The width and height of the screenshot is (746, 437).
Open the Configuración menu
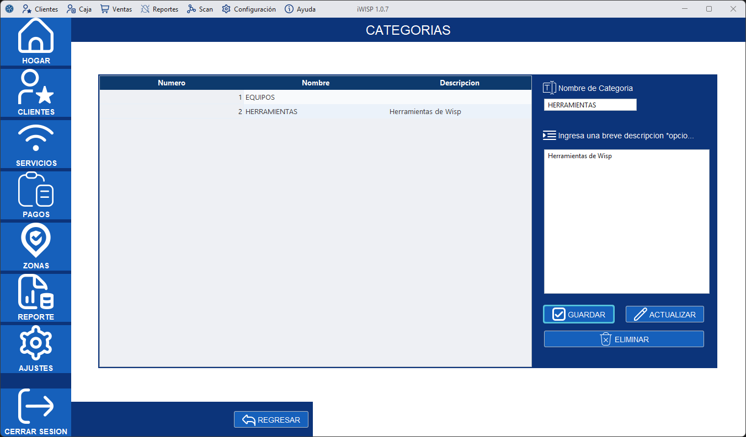pyautogui.click(x=249, y=9)
